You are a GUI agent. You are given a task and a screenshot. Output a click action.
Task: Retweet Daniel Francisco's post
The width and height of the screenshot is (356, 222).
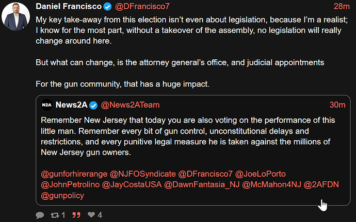pyautogui.click(x=54, y=215)
